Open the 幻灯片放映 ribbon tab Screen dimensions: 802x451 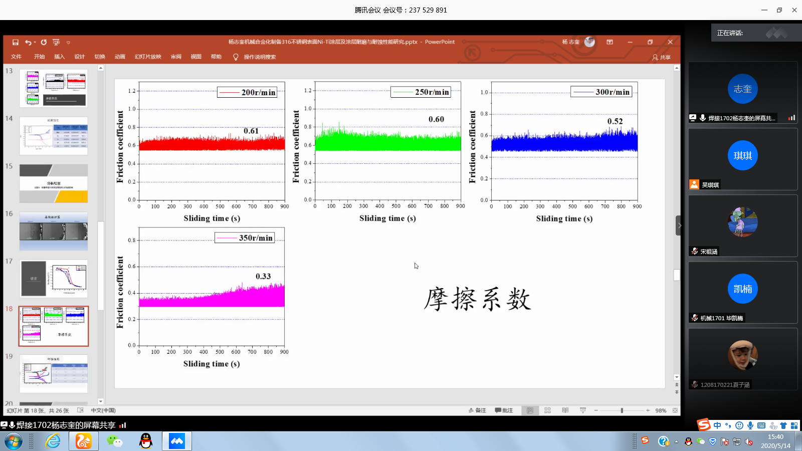tap(148, 57)
